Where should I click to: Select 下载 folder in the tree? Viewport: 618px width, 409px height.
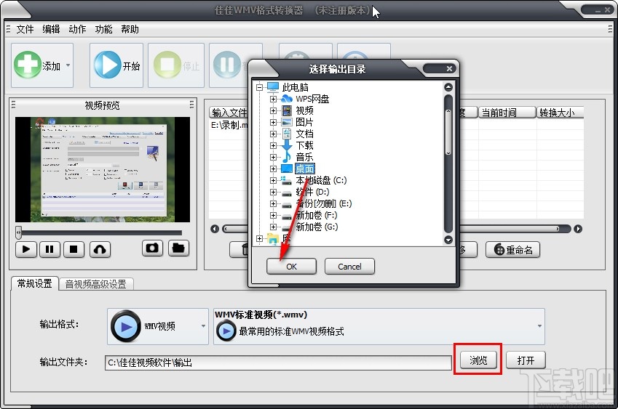tap(305, 145)
